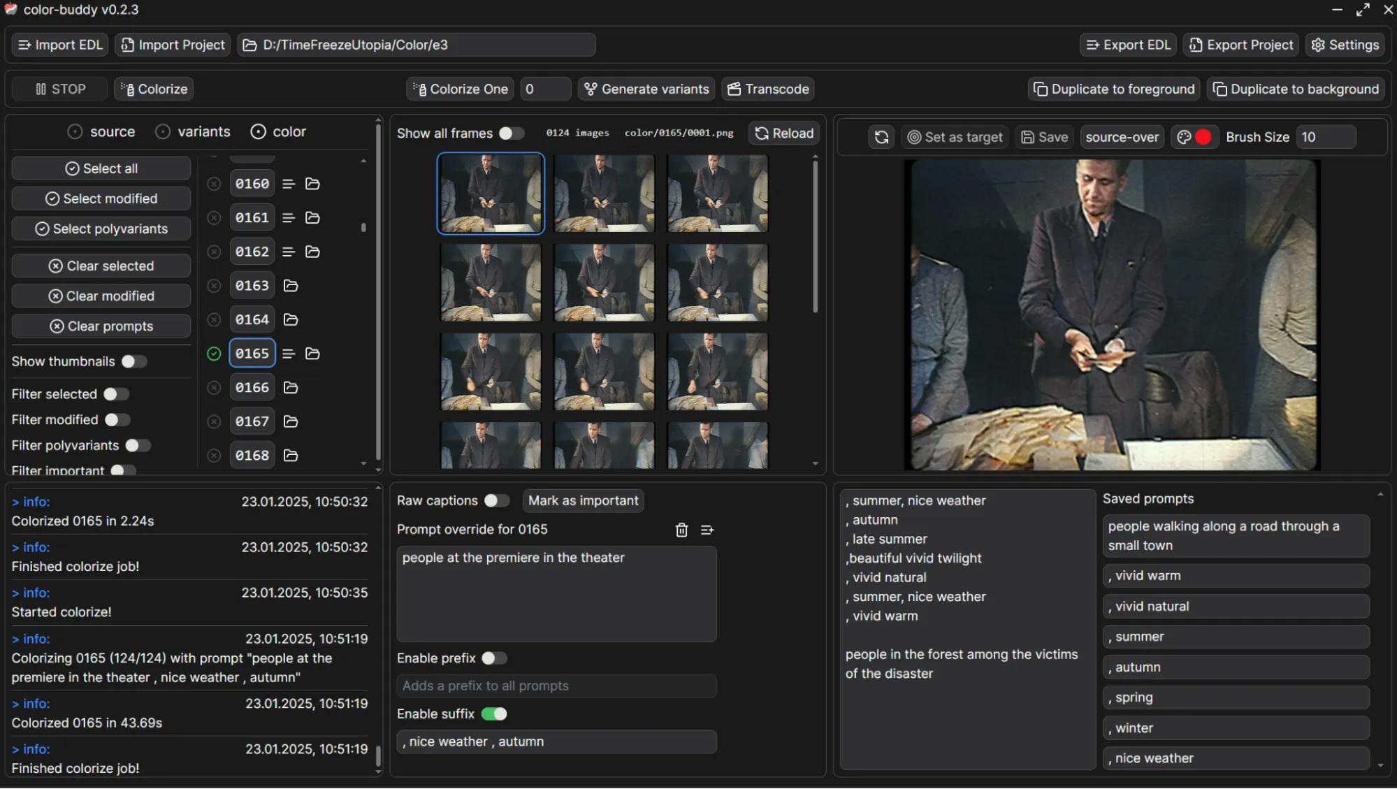Turn on Raw captions switch
The image size is (1397, 789).
point(495,500)
